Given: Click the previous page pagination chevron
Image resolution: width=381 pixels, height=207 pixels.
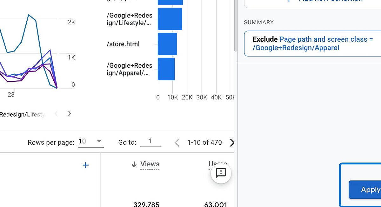Looking at the screenshot, I should pyautogui.click(x=177, y=142).
